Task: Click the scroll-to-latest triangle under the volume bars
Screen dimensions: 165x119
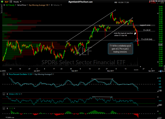Action: pos(140,67)
